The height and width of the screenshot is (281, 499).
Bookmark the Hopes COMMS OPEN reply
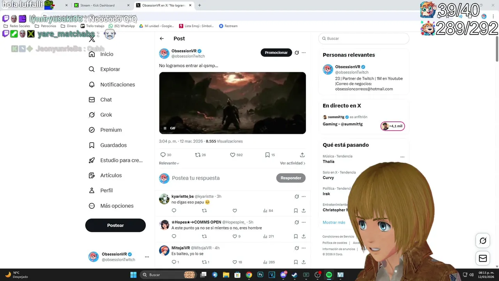pos(296,237)
